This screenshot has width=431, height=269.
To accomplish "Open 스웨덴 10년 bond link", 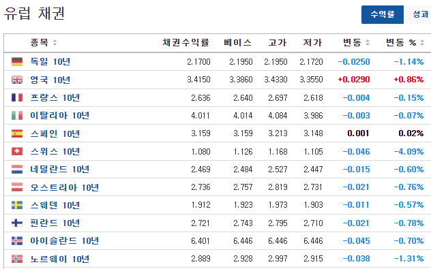I will [x=55, y=205].
